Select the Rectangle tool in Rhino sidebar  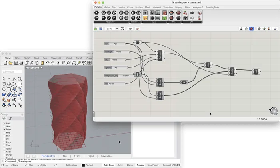click(x=20, y=84)
